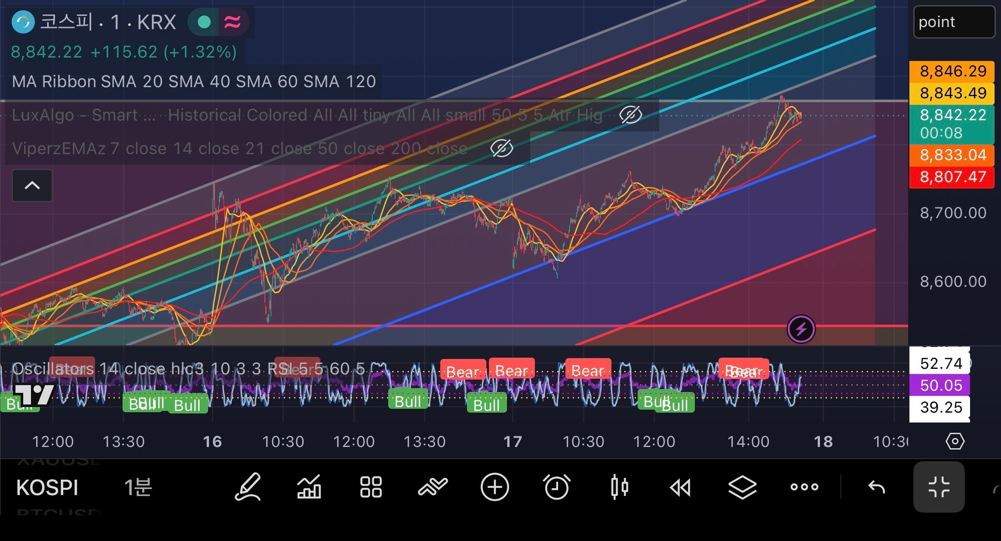Open the MA Ribbon indicator legend
This screenshot has width=1001, height=541.
click(194, 82)
